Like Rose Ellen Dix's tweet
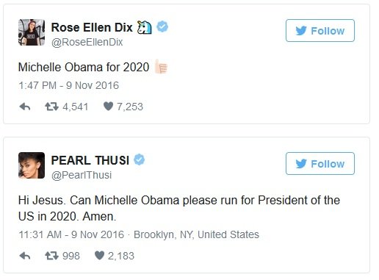This screenshot has height=280, width=379. click(x=108, y=107)
